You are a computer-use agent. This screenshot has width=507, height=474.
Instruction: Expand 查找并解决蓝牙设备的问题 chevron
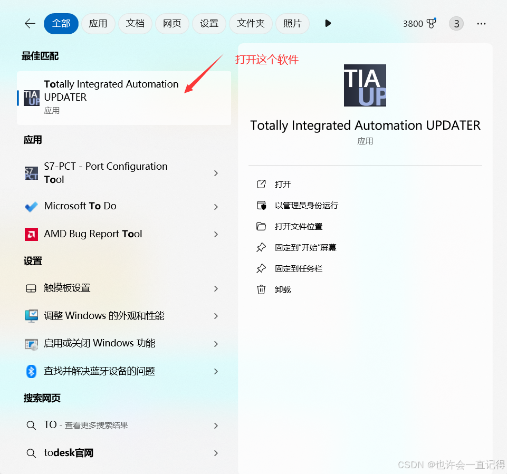pyautogui.click(x=216, y=372)
